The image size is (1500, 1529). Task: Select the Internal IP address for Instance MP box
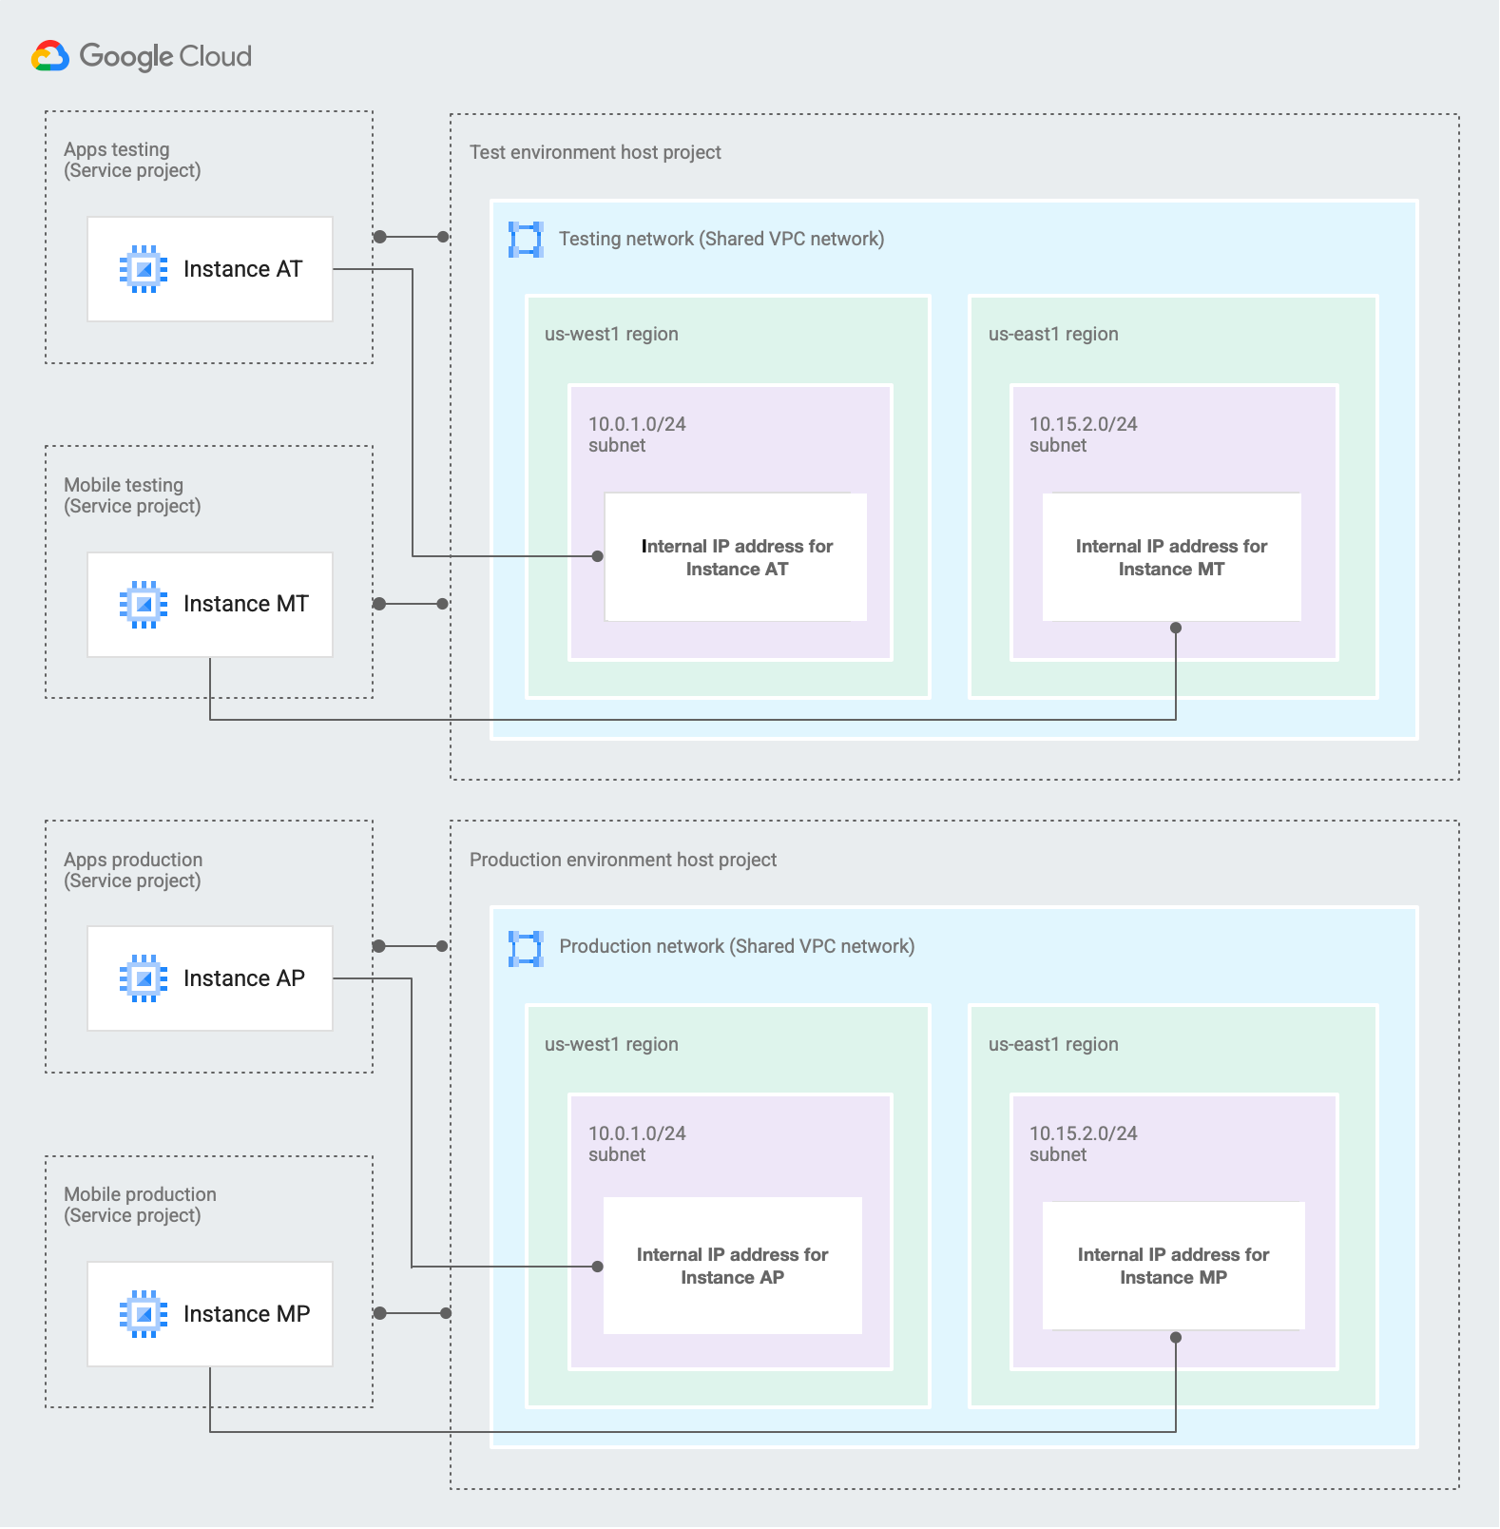[1173, 1266]
